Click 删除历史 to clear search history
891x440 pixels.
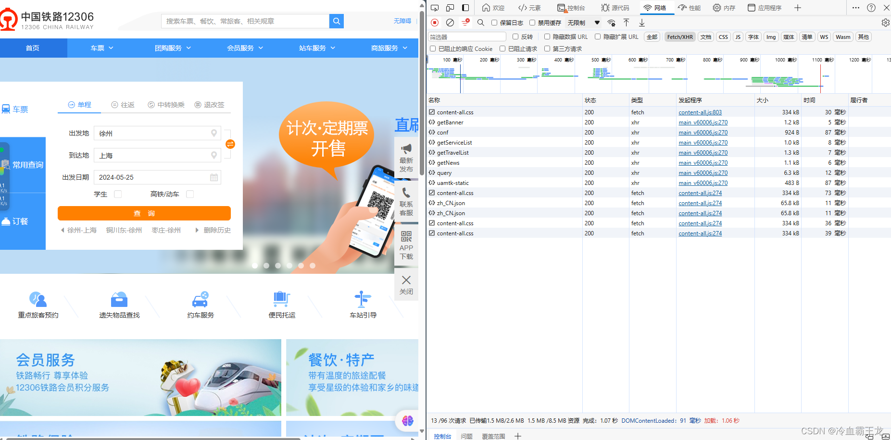217,230
